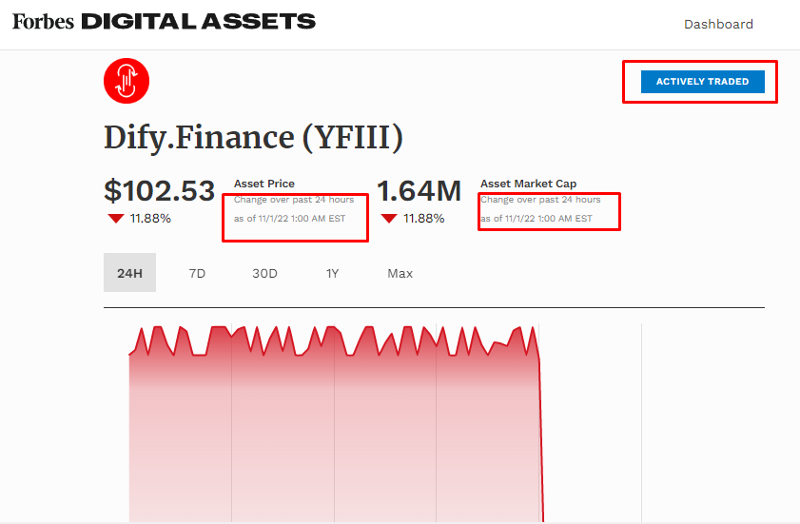Open the Dashboard link
The width and height of the screenshot is (800, 524).
718,24
